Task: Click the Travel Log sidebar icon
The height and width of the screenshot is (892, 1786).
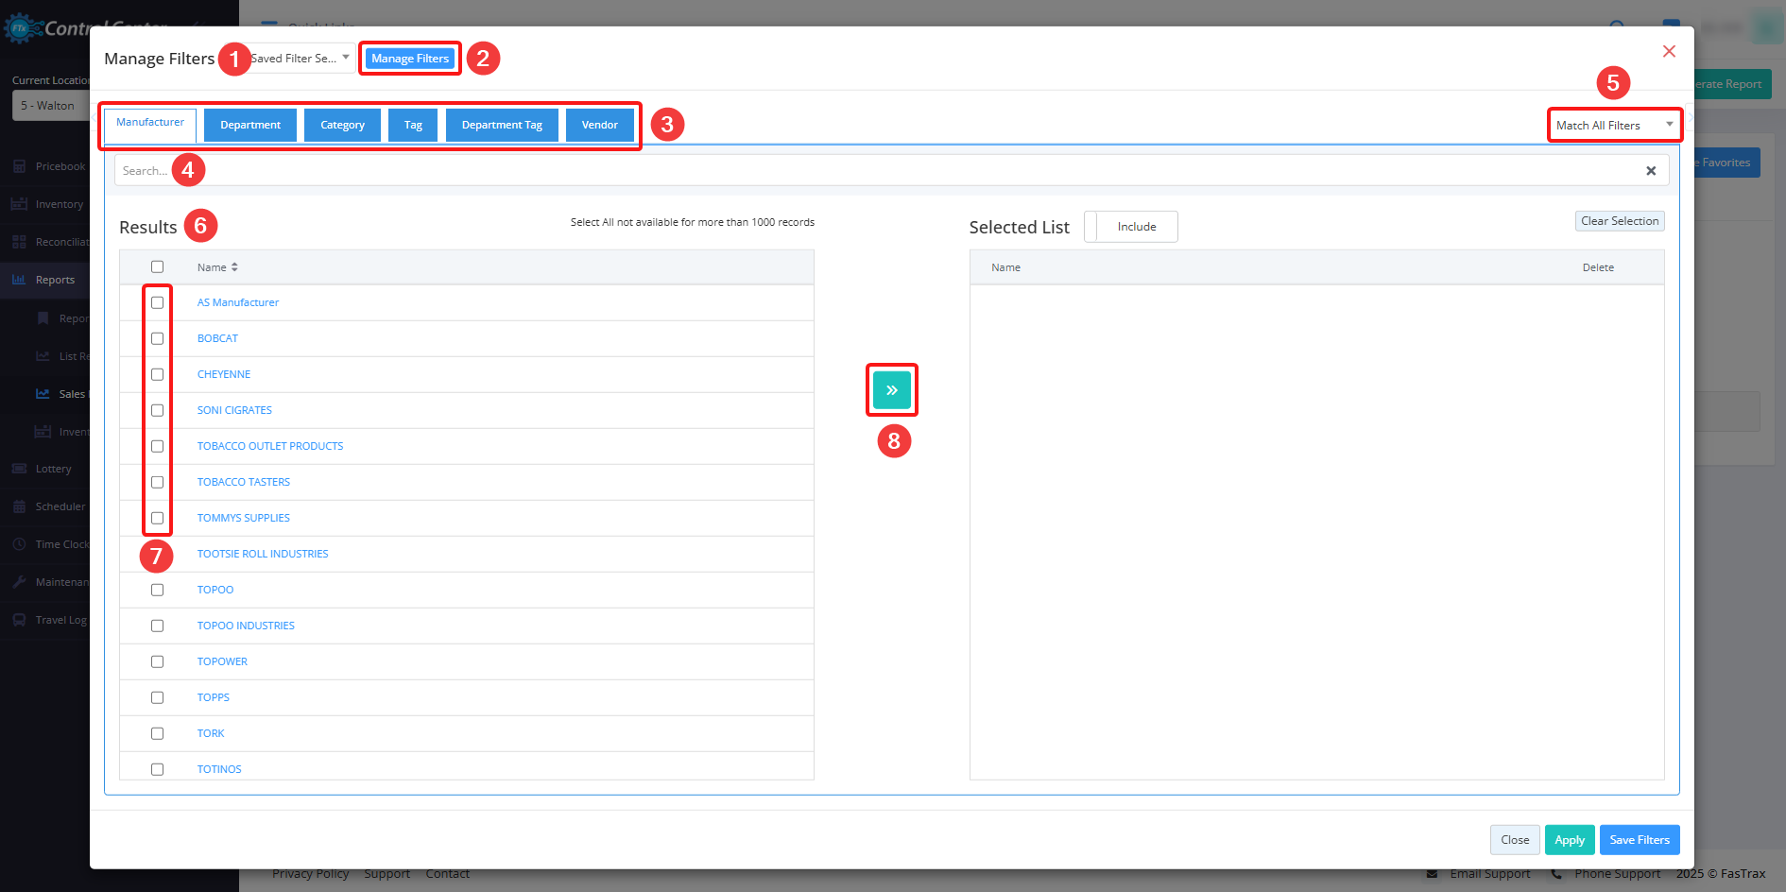Action: point(19,620)
